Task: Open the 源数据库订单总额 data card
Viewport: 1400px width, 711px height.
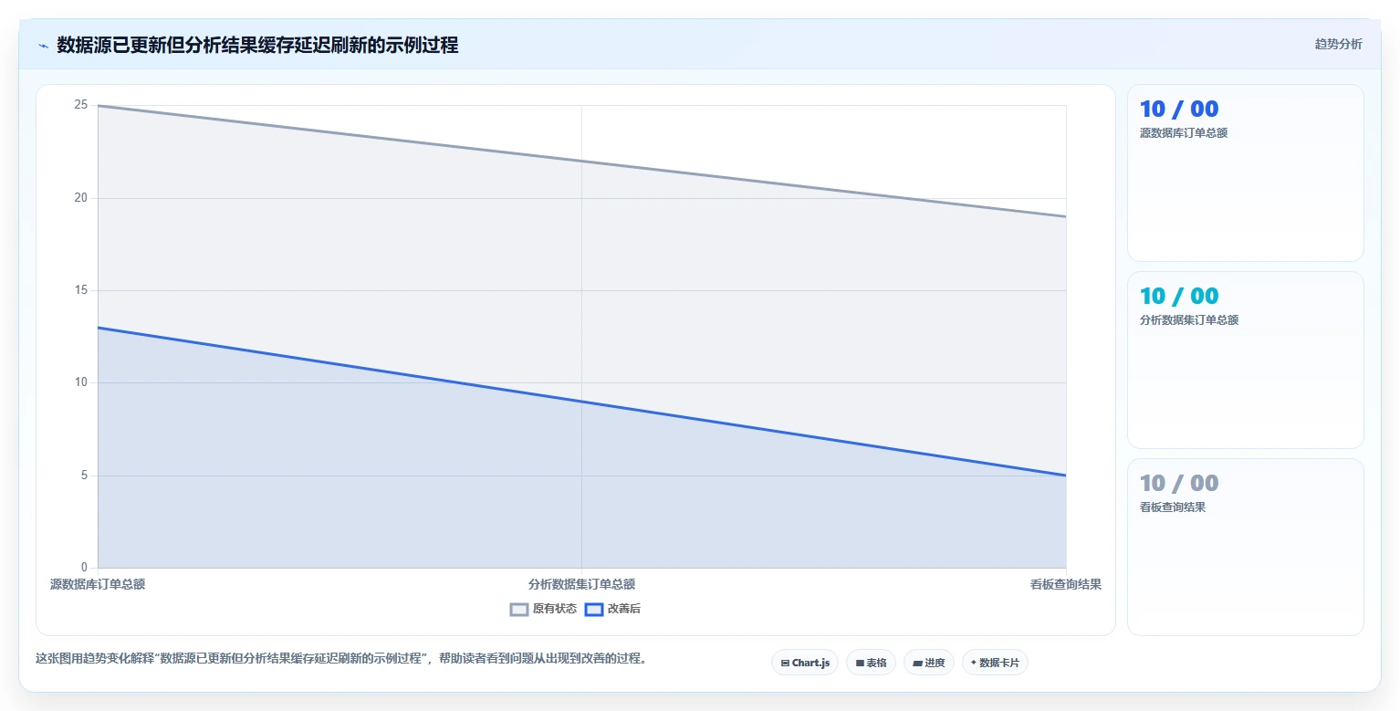Action: [1246, 173]
